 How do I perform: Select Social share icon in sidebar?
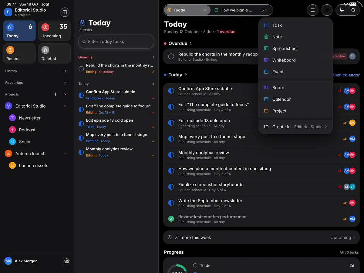pos(12,142)
